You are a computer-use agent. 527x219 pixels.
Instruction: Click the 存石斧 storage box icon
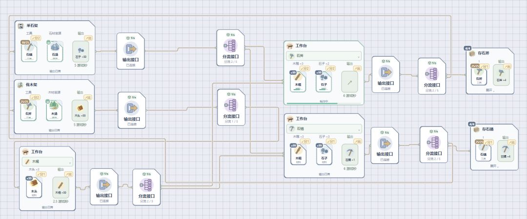472,53
